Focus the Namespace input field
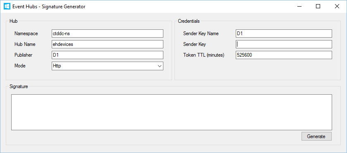The image size is (347, 153). point(108,33)
